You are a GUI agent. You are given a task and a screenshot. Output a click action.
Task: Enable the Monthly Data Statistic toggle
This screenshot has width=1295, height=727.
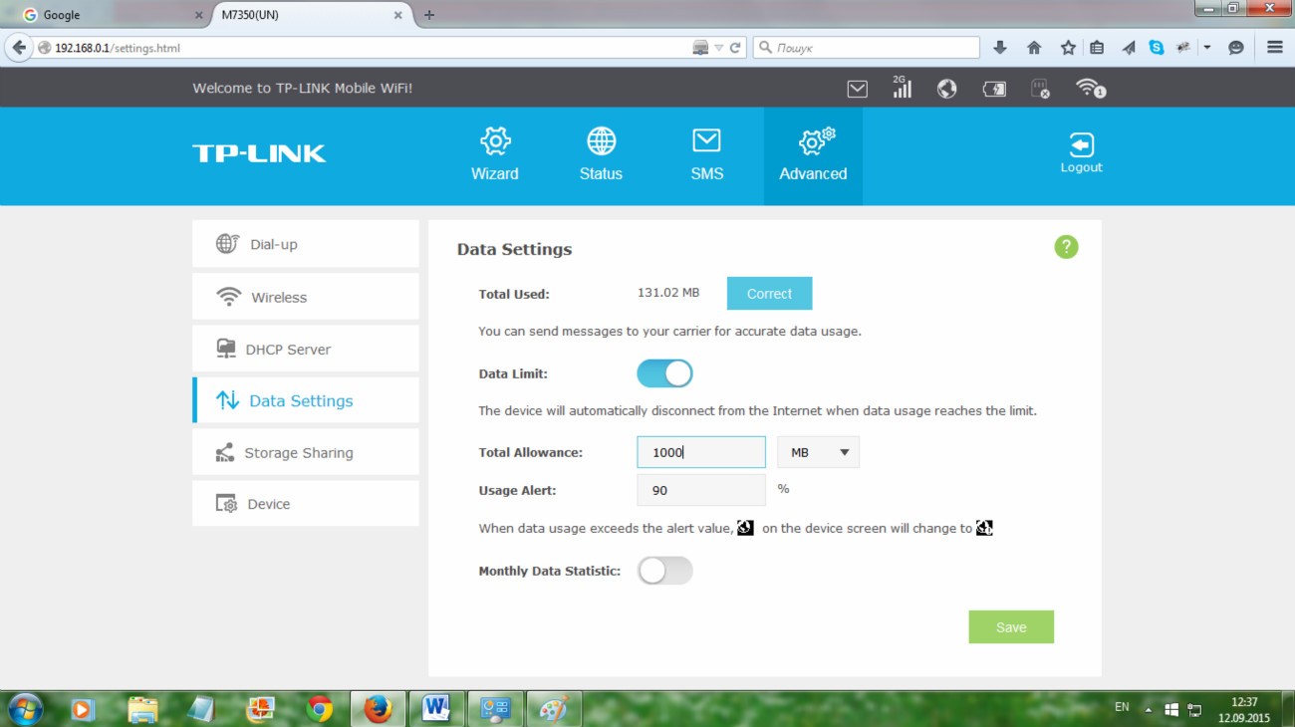point(664,571)
